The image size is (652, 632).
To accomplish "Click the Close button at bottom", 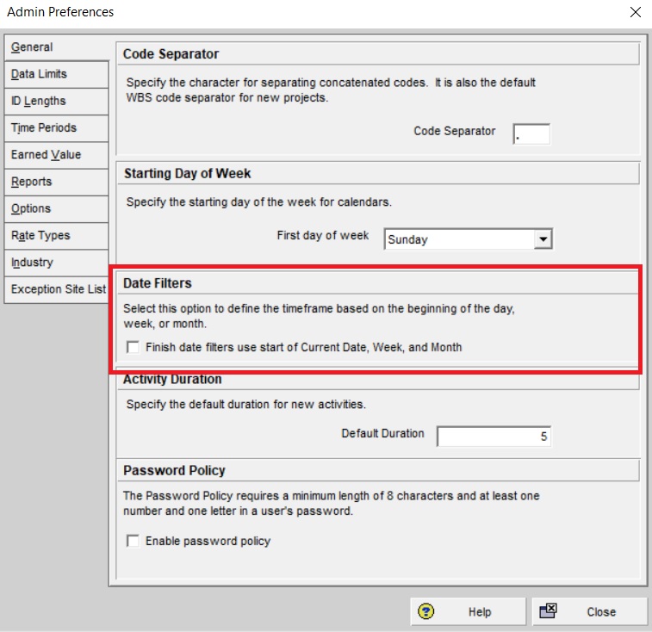I will pyautogui.click(x=590, y=611).
